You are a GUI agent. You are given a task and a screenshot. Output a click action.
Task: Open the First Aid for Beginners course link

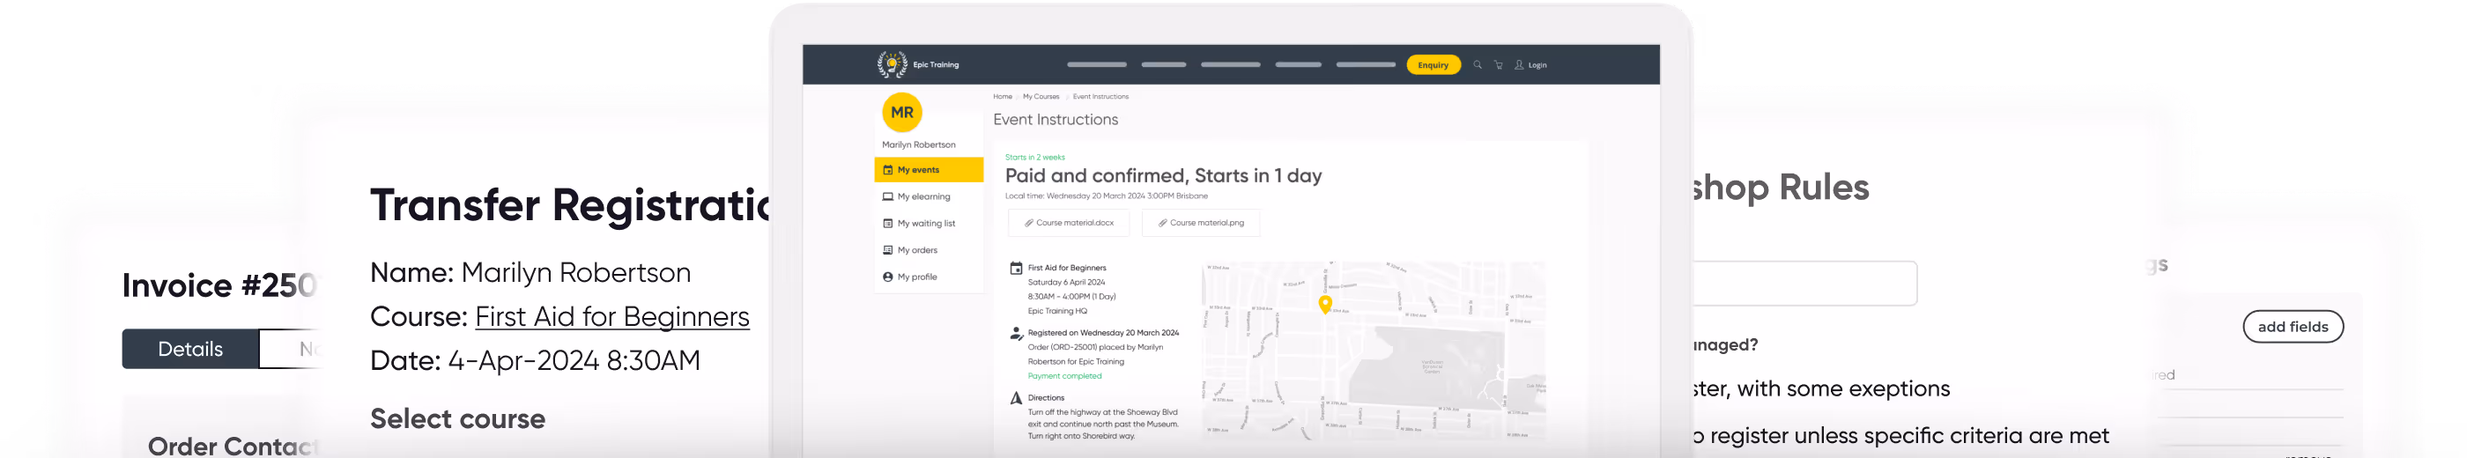[612, 316]
